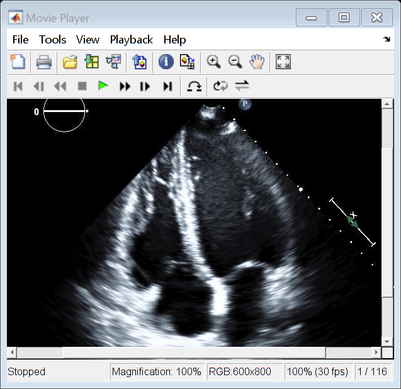Click the dock window arrow in menu bar

click(386, 40)
